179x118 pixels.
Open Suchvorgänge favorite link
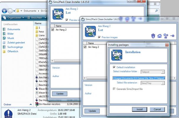15,47
